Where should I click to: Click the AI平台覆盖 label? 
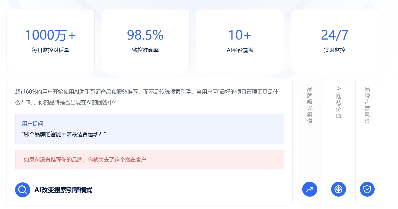coord(240,50)
